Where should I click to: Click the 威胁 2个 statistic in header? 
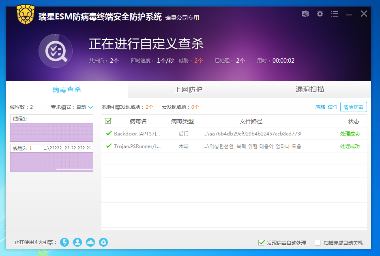tap(191, 60)
